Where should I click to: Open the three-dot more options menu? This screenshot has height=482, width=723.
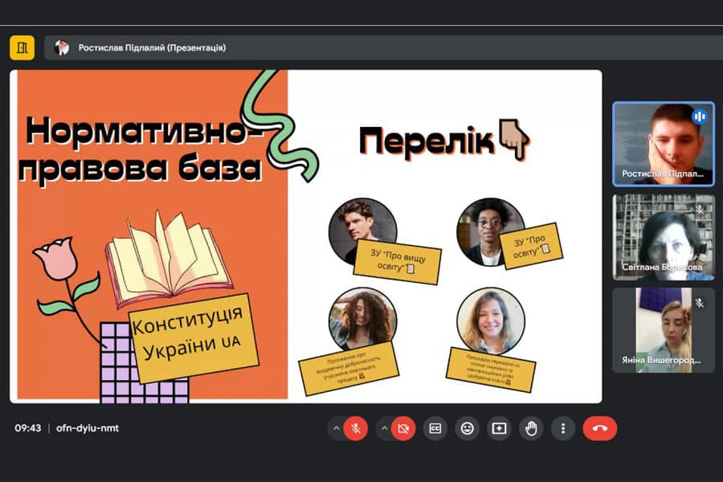[563, 428]
